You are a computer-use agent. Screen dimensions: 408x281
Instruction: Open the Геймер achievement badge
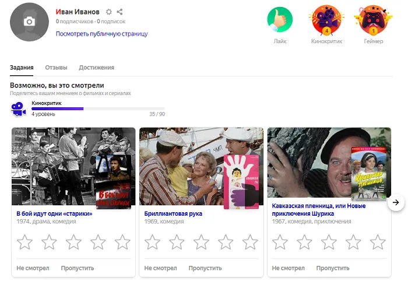[373, 20]
